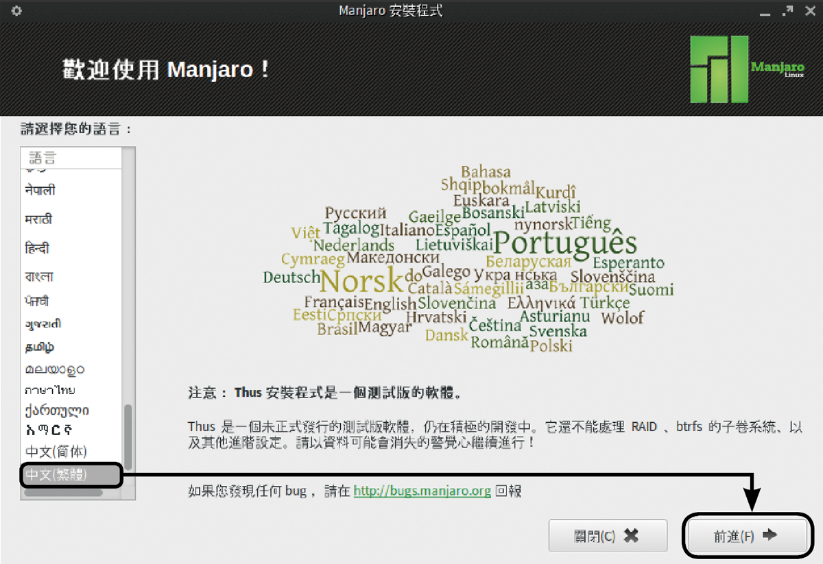The width and height of the screenshot is (823, 564).
Task: Click the 語言 list column header
Action: [x=71, y=158]
